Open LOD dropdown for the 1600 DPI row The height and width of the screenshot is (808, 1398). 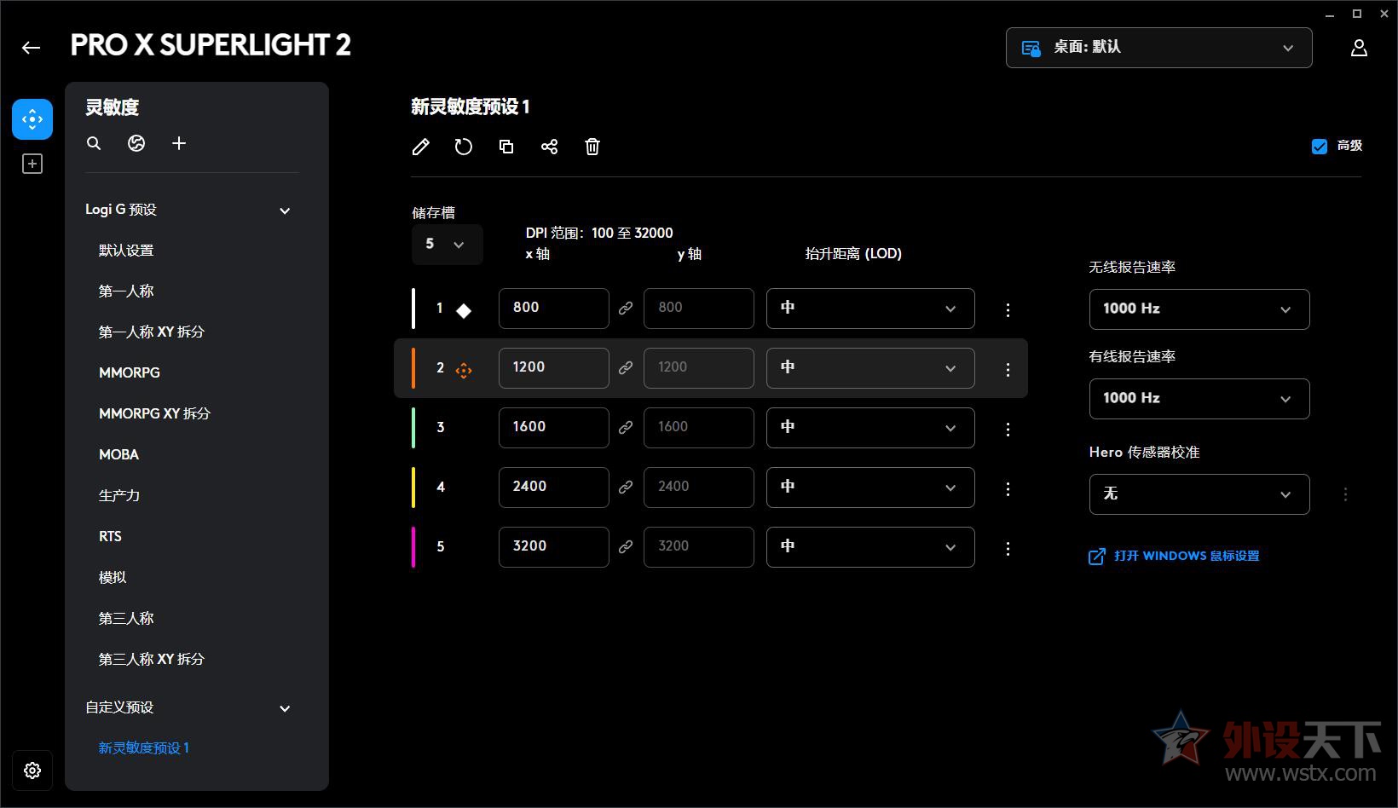tap(870, 428)
